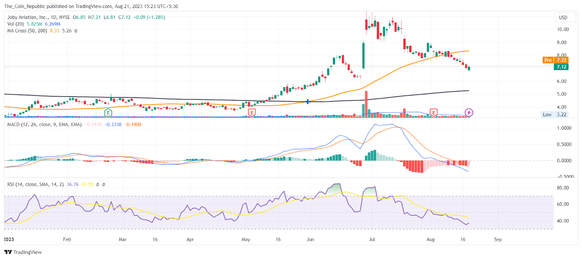
Task: Click the 10.00 price axis label
Action: coord(563,29)
